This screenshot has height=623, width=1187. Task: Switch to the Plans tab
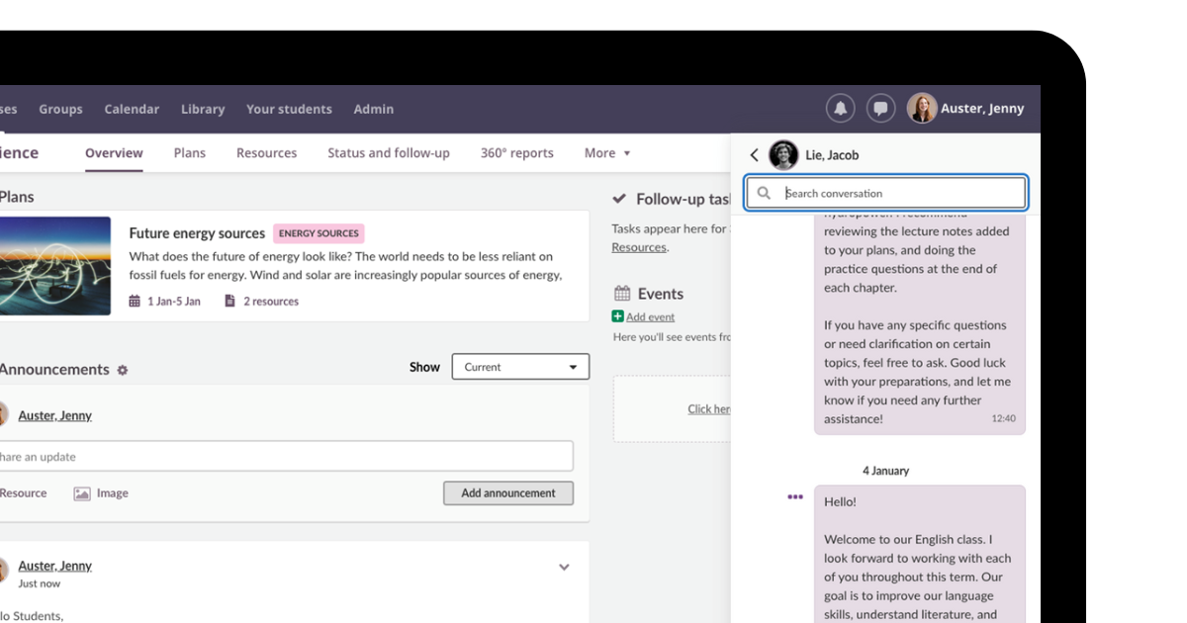click(189, 153)
